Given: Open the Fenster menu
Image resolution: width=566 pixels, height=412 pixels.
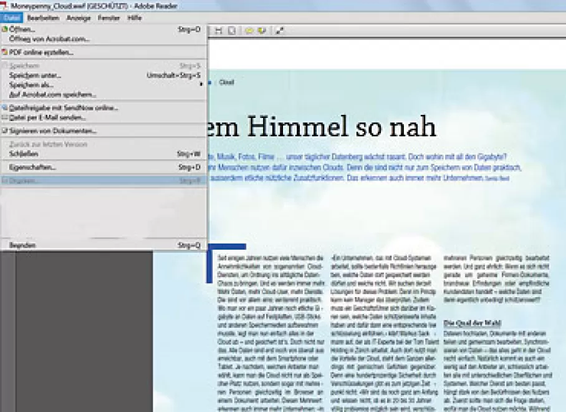Looking at the screenshot, I should point(109,18).
